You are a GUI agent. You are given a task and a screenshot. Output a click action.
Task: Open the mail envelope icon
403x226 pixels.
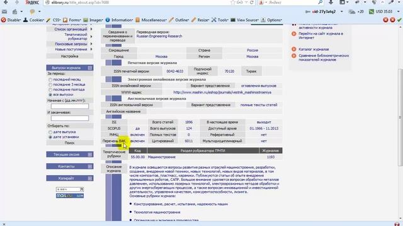pos(4,11)
